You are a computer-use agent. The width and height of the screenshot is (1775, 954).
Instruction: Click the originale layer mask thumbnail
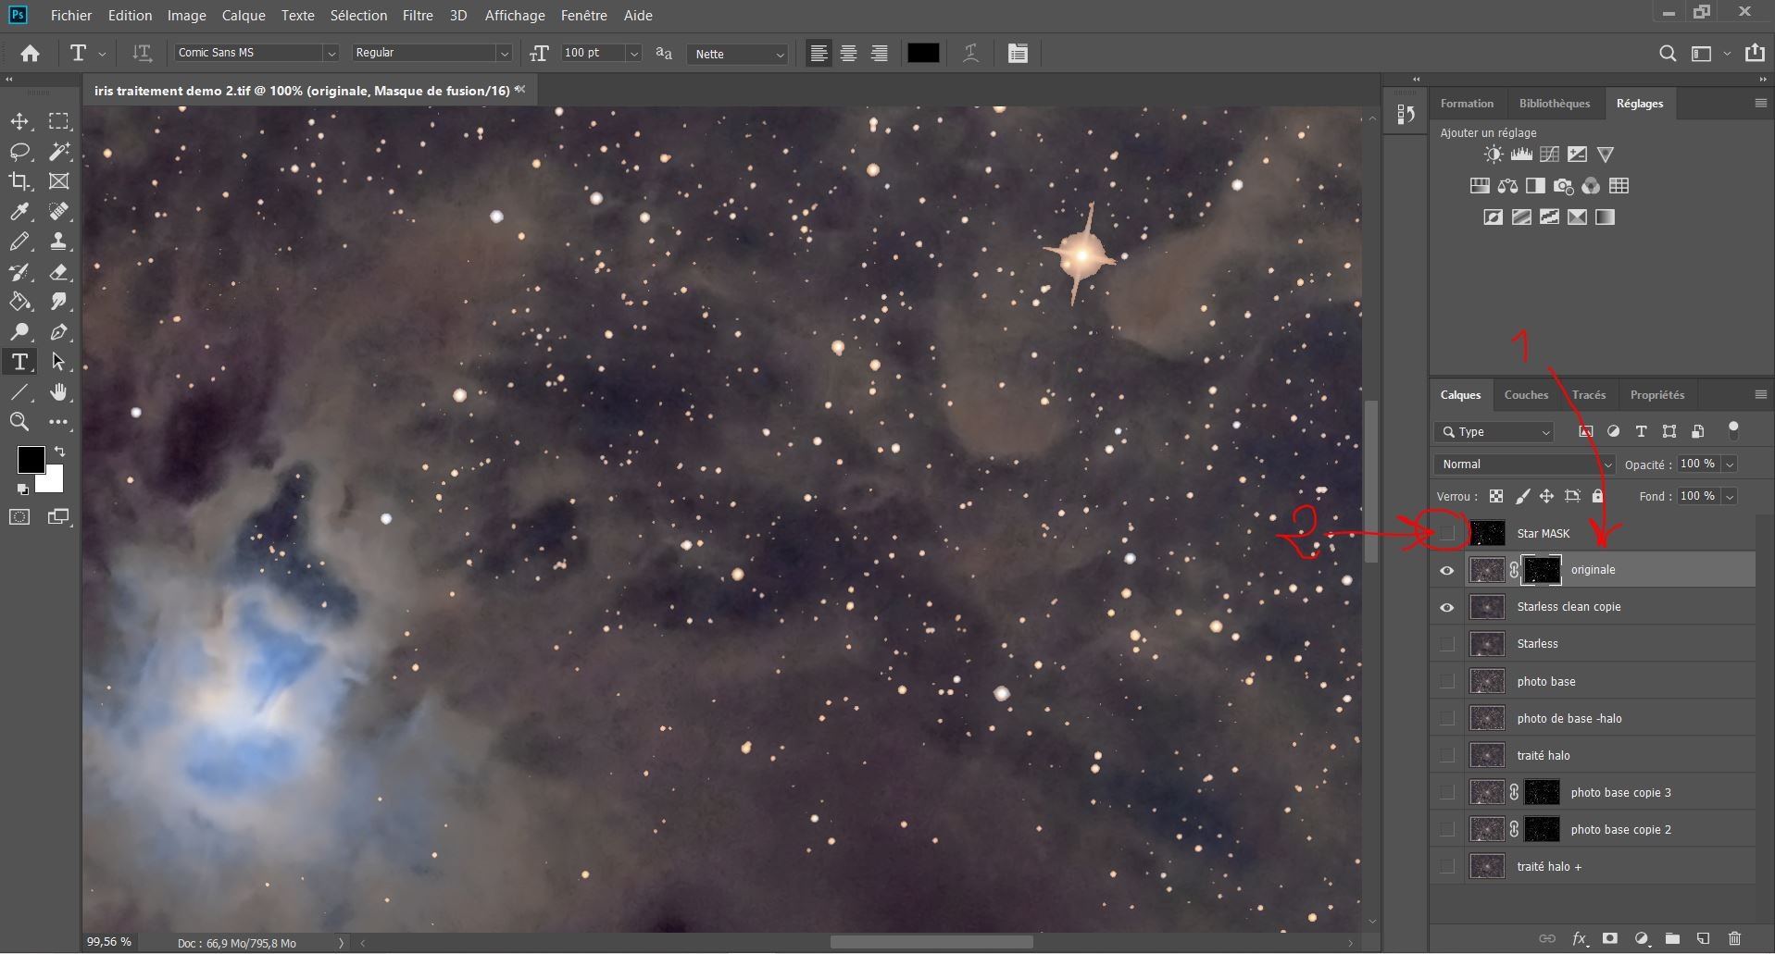(x=1543, y=570)
